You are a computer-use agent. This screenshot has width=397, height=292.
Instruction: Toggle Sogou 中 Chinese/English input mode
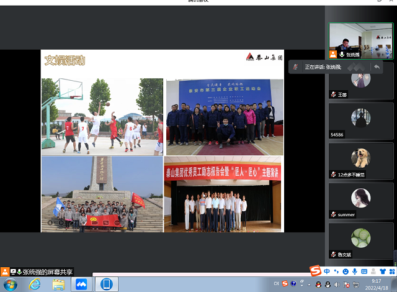(326, 271)
